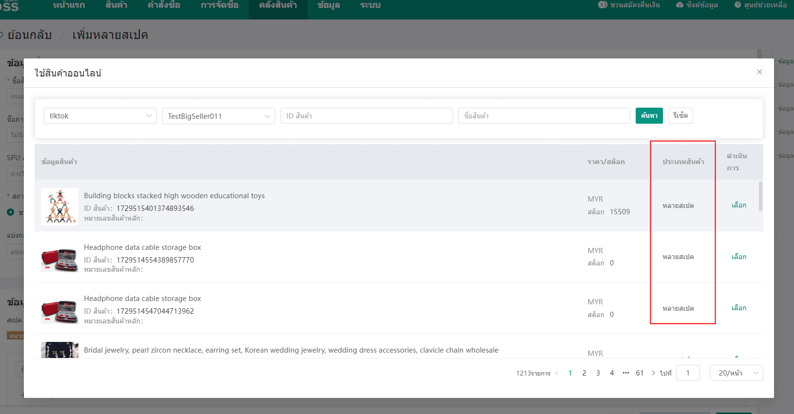The width and height of the screenshot is (794, 414).
Task: Select product ID 1729514554389857770 via เลือก
Action: click(x=739, y=257)
